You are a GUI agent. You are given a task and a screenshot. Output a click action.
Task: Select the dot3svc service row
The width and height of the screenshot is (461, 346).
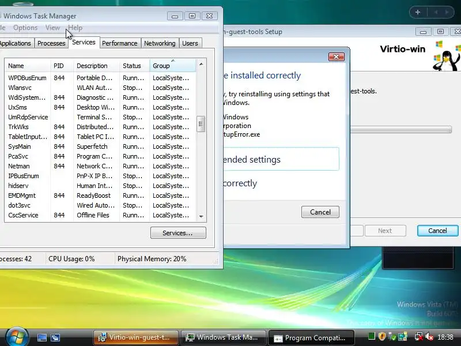click(x=100, y=205)
